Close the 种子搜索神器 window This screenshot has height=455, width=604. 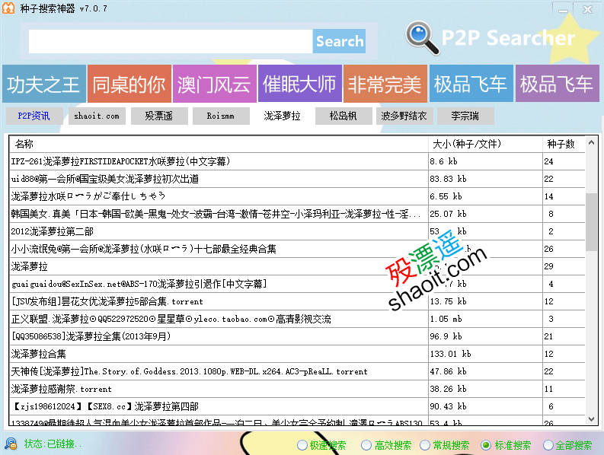pyautogui.click(x=587, y=10)
